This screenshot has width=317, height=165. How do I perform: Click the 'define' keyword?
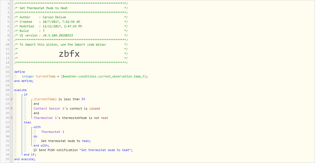20,72
